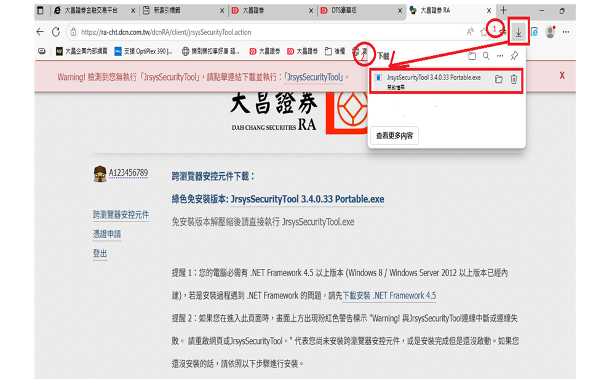This screenshot has height=390, width=612.
Task: Switch to the DTS豪華版 tab
Action: click(348, 10)
